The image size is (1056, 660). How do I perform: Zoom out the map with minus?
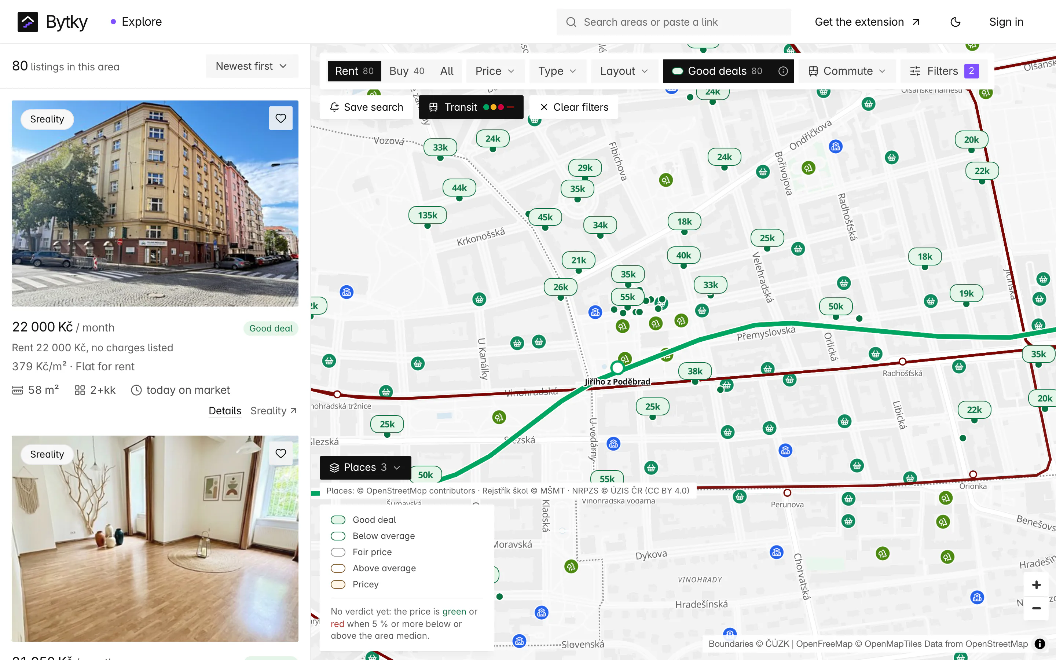coord(1036,609)
